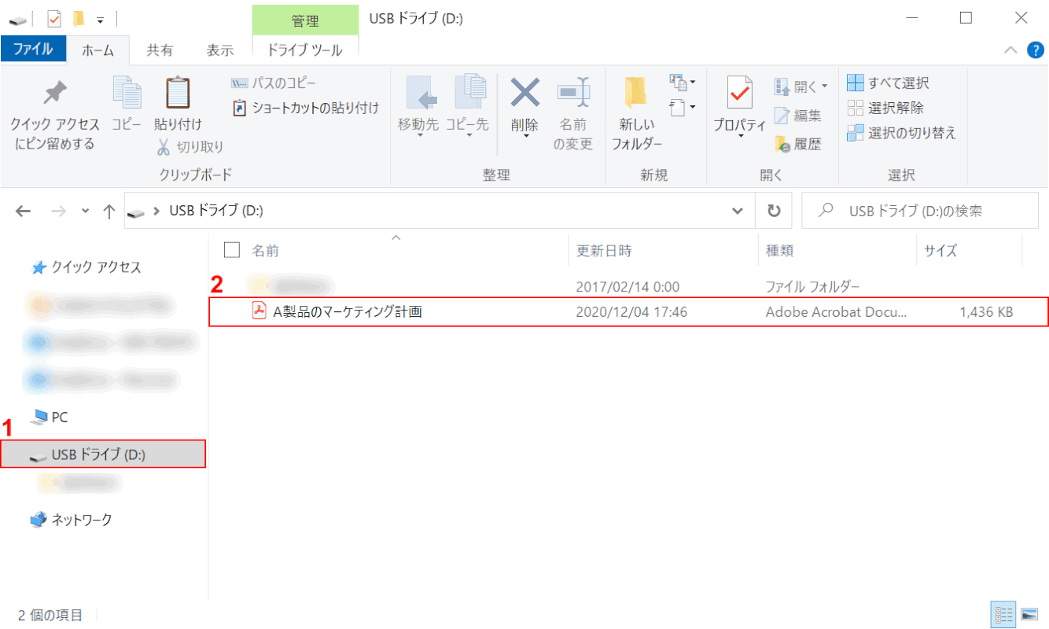Viewport: 1049px width, 629px height.
Task: Click Paste shortcut command
Action: 306,108
